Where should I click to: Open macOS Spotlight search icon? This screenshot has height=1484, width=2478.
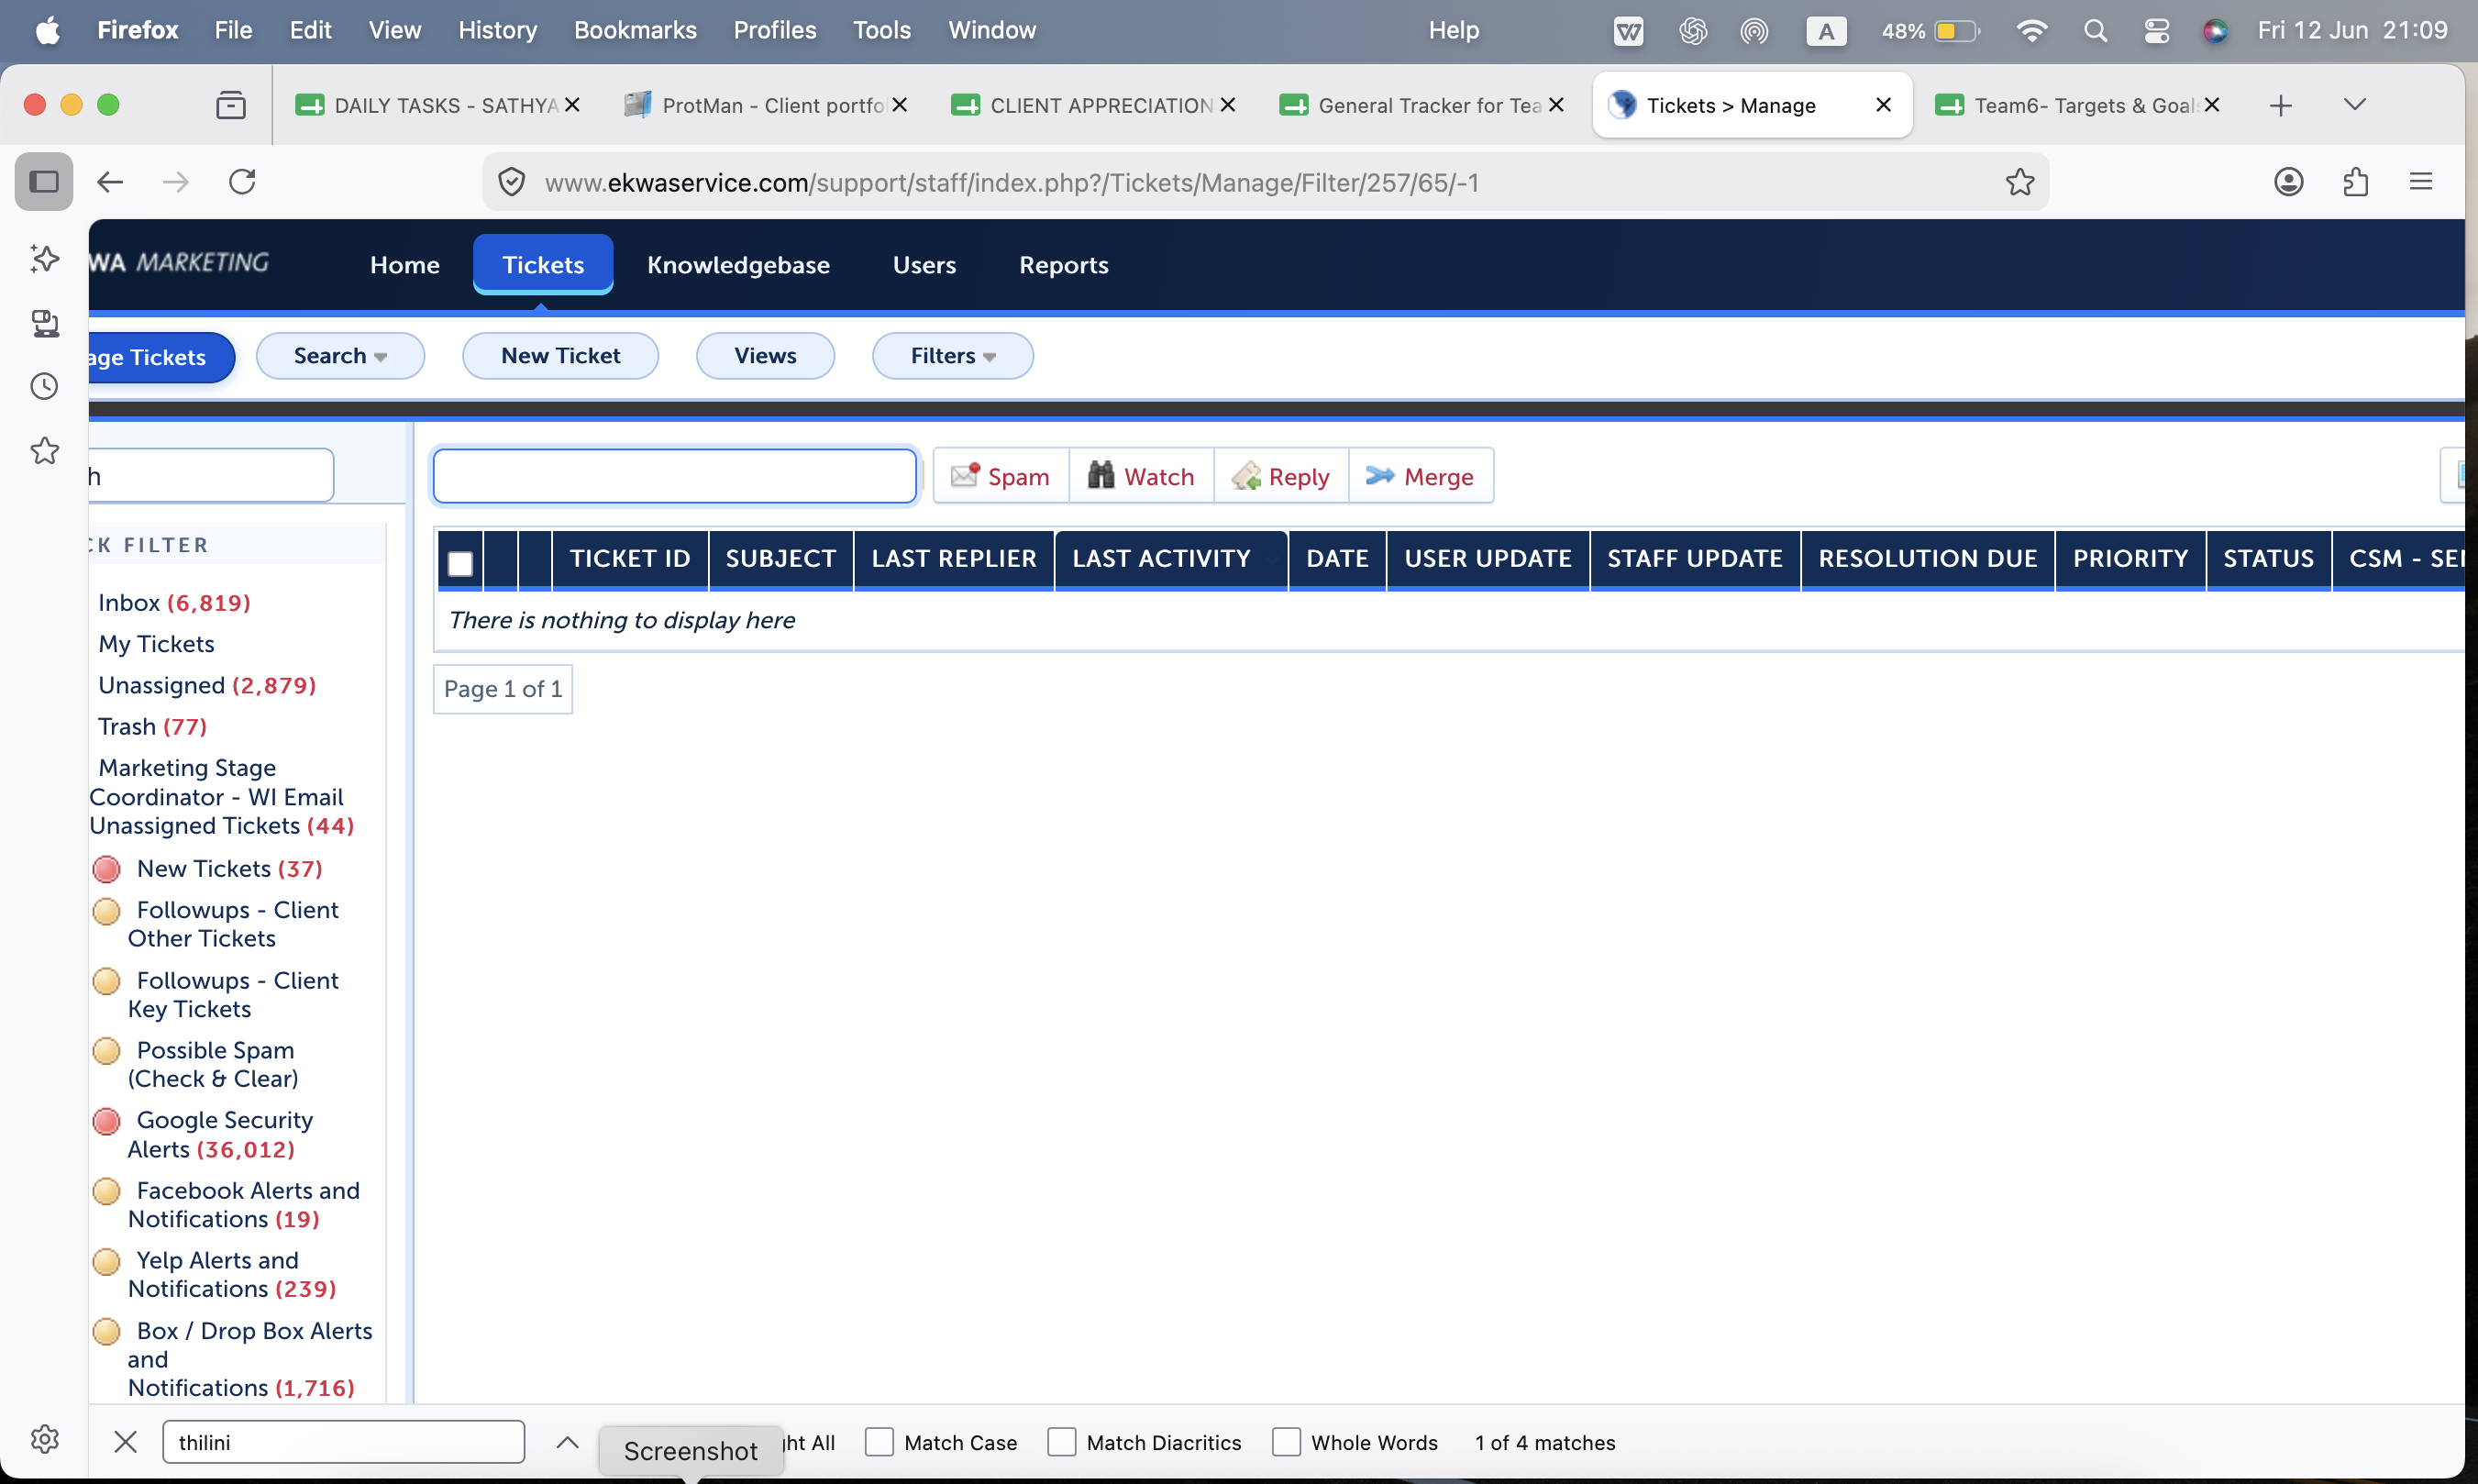coord(2096,31)
